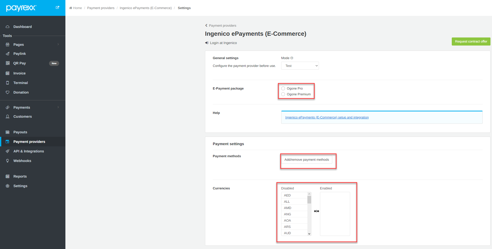Viewport: 492px width, 249px height.
Task: Select the Ogone Pro radio button
Action: coord(283,88)
